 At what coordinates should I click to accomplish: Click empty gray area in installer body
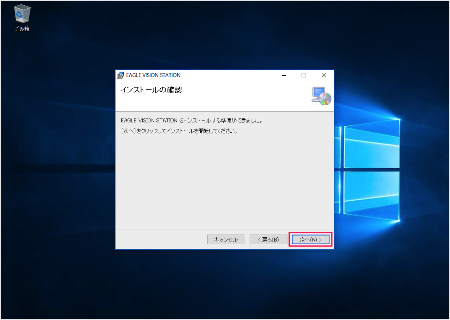tap(224, 183)
